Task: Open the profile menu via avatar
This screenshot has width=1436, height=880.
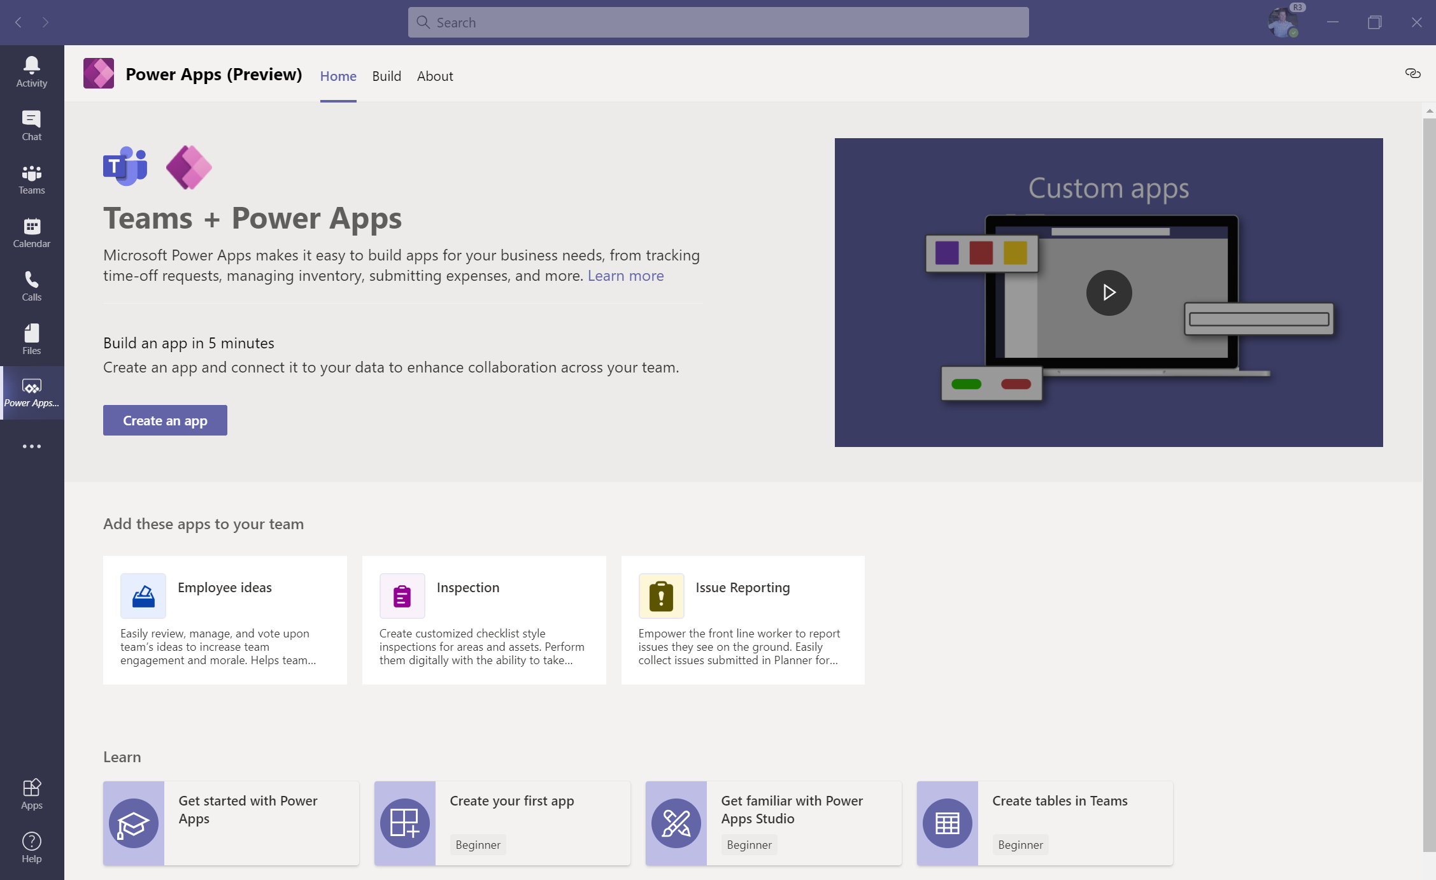Action: click(1282, 22)
